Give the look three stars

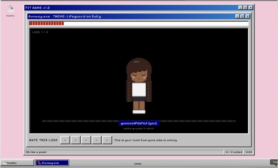[86, 140]
